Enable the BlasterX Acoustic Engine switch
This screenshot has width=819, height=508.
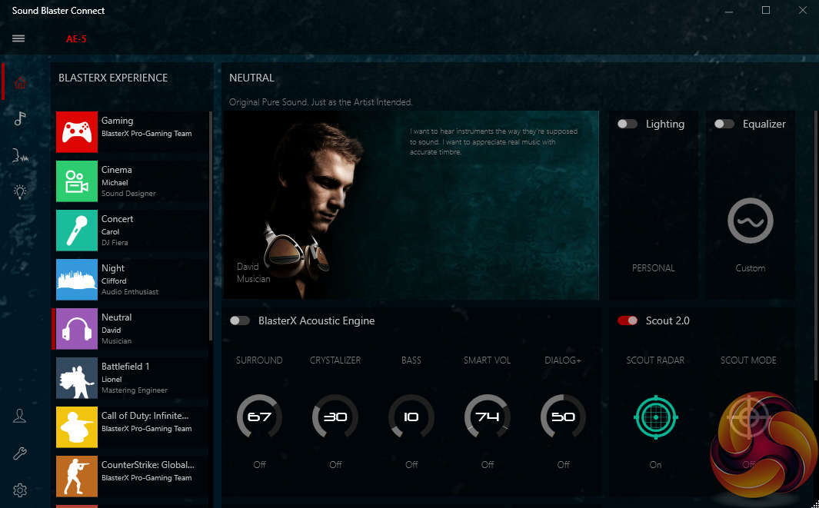[x=240, y=320]
